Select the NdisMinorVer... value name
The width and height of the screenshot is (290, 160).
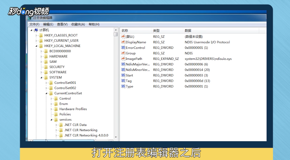138,70
